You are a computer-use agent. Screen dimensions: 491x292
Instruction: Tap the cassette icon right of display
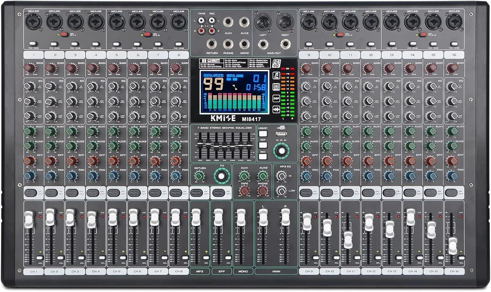pyautogui.click(x=276, y=87)
